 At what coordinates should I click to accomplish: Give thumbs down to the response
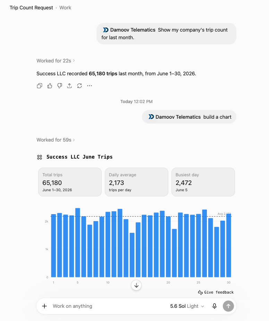tap(60, 86)
